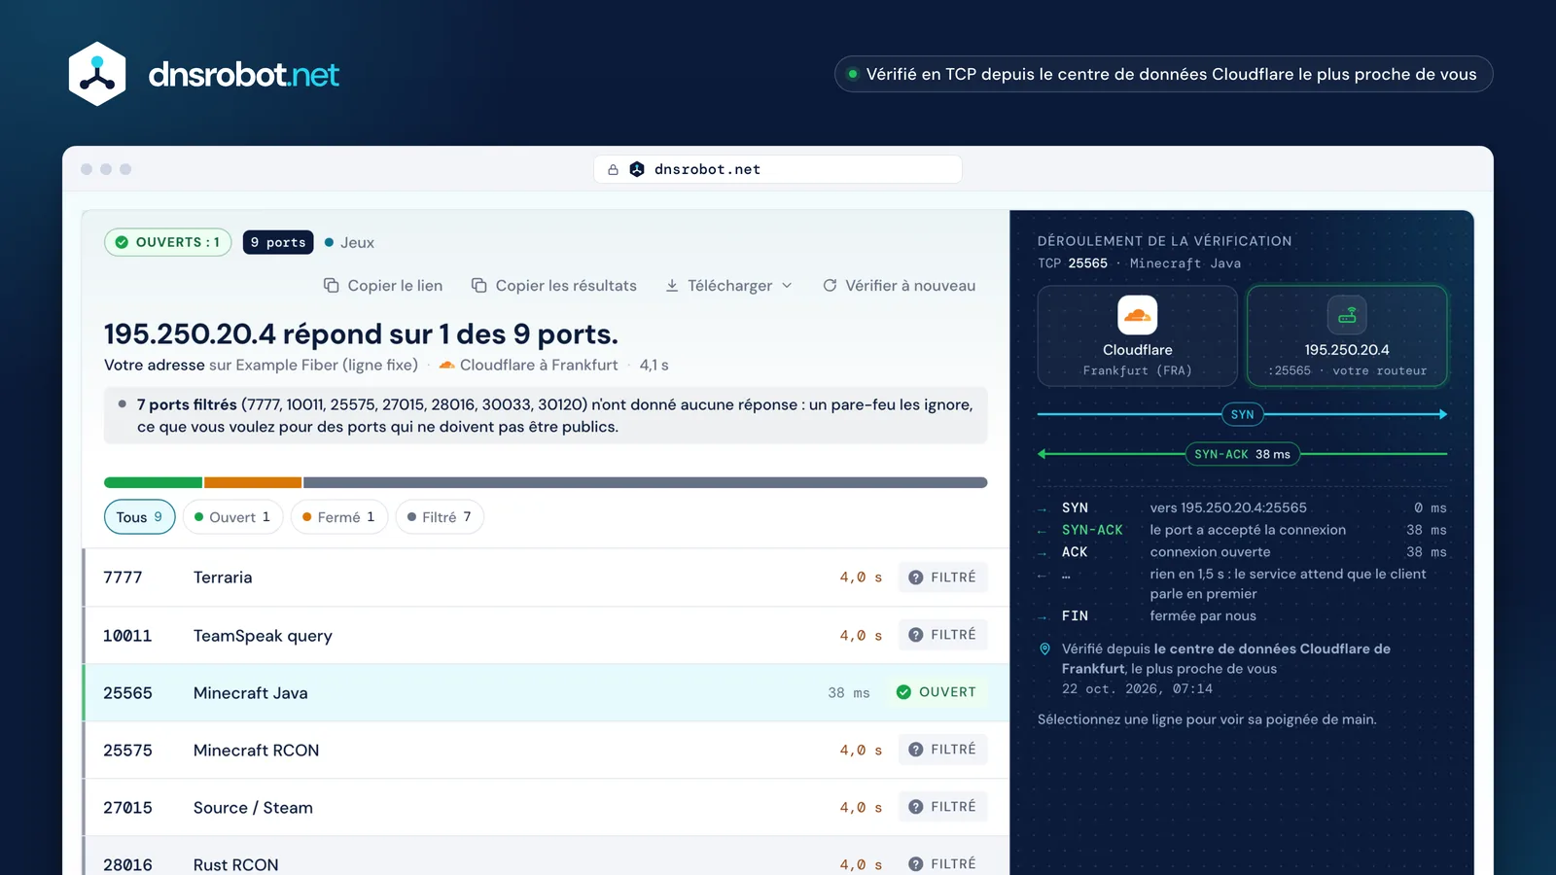Screen dimensions: 1556x875
Task: Click the small Cloudflare icon beside Frankfurt text
Action: [446, 365]
